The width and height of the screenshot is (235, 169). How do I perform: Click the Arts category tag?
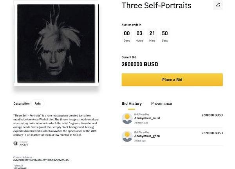38,104
